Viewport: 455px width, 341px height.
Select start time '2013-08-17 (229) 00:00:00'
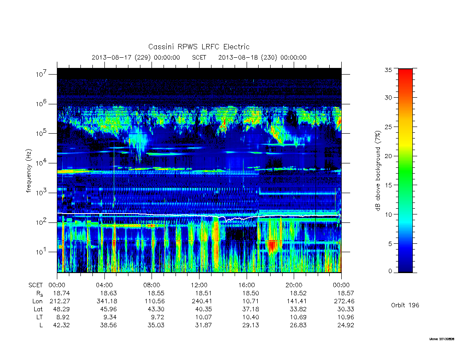coord(136,57)
